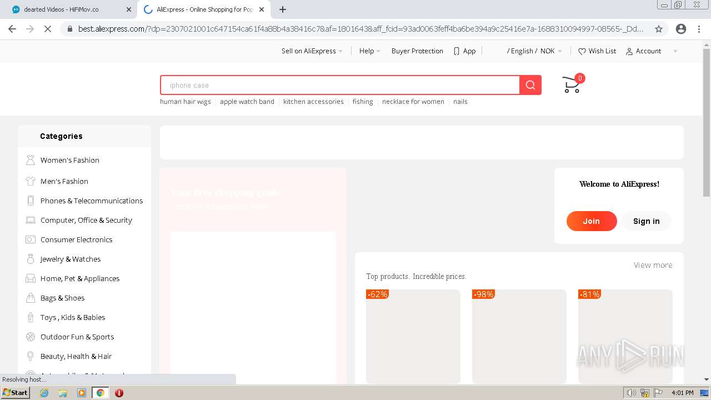The image size is (711, 400).
Task: Click the Account person icon
Action: click(x=629, y=51)
